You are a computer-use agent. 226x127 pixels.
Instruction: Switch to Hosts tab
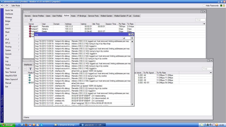point(73,16)
